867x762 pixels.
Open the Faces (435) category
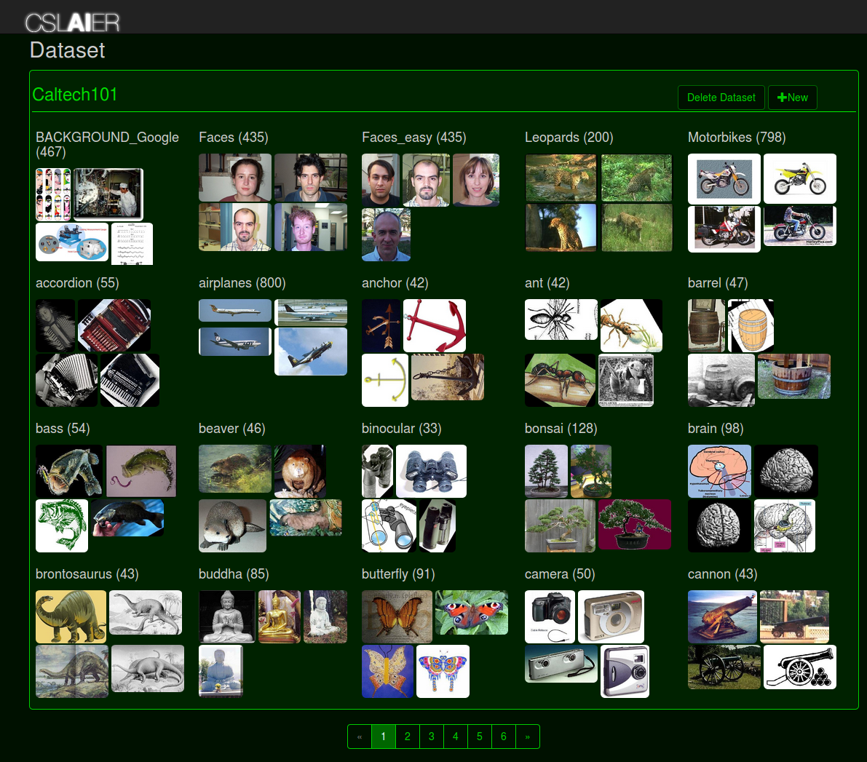click(234, 137)
